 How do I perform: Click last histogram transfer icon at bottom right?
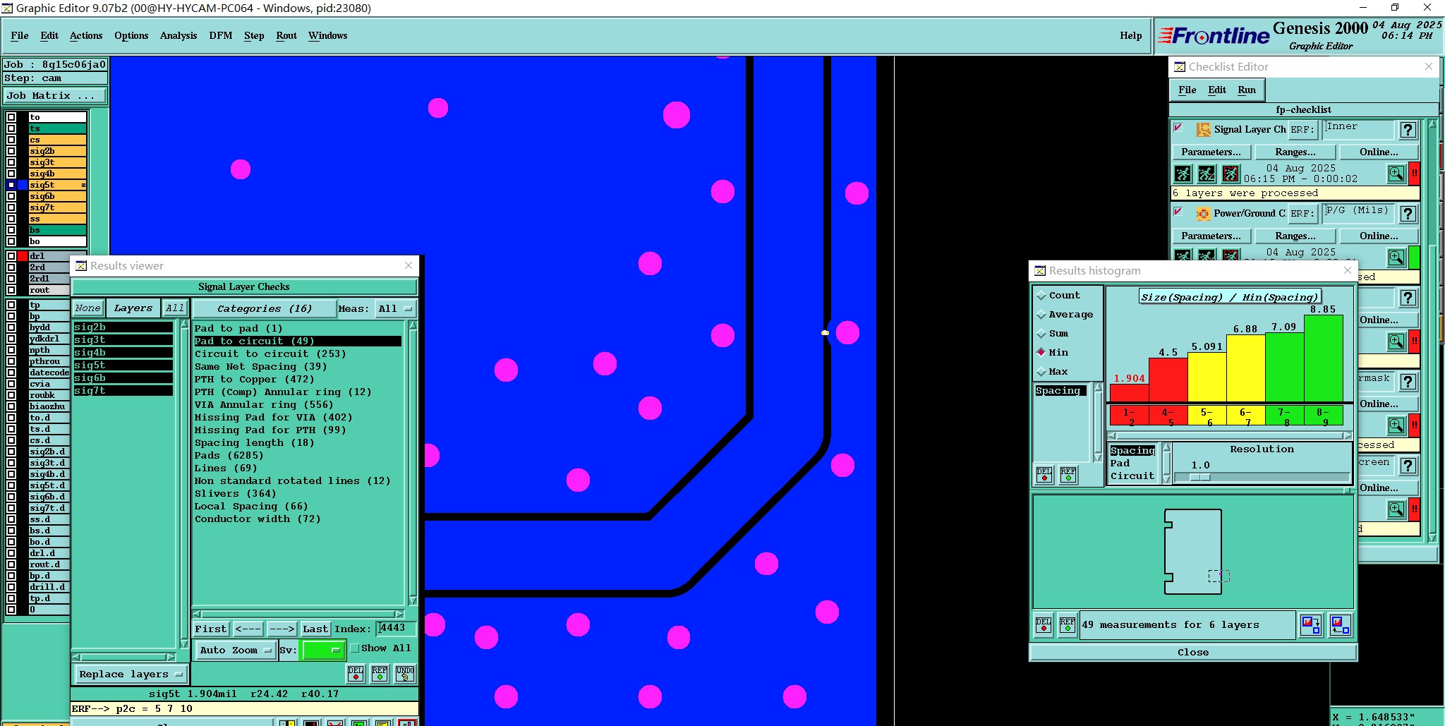[1340, 625]
